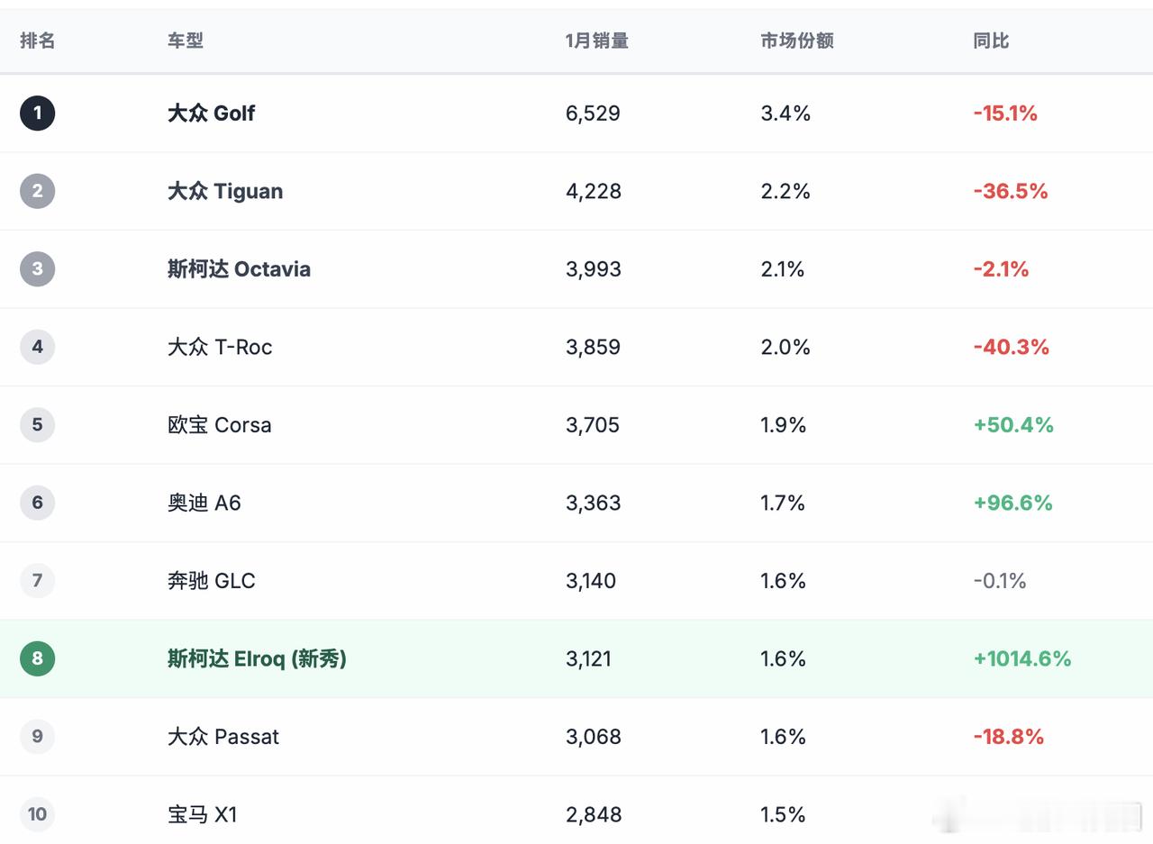Click the rank 4 badge
Viewport: 1153px width, 844px height.
tap(37, 347)
